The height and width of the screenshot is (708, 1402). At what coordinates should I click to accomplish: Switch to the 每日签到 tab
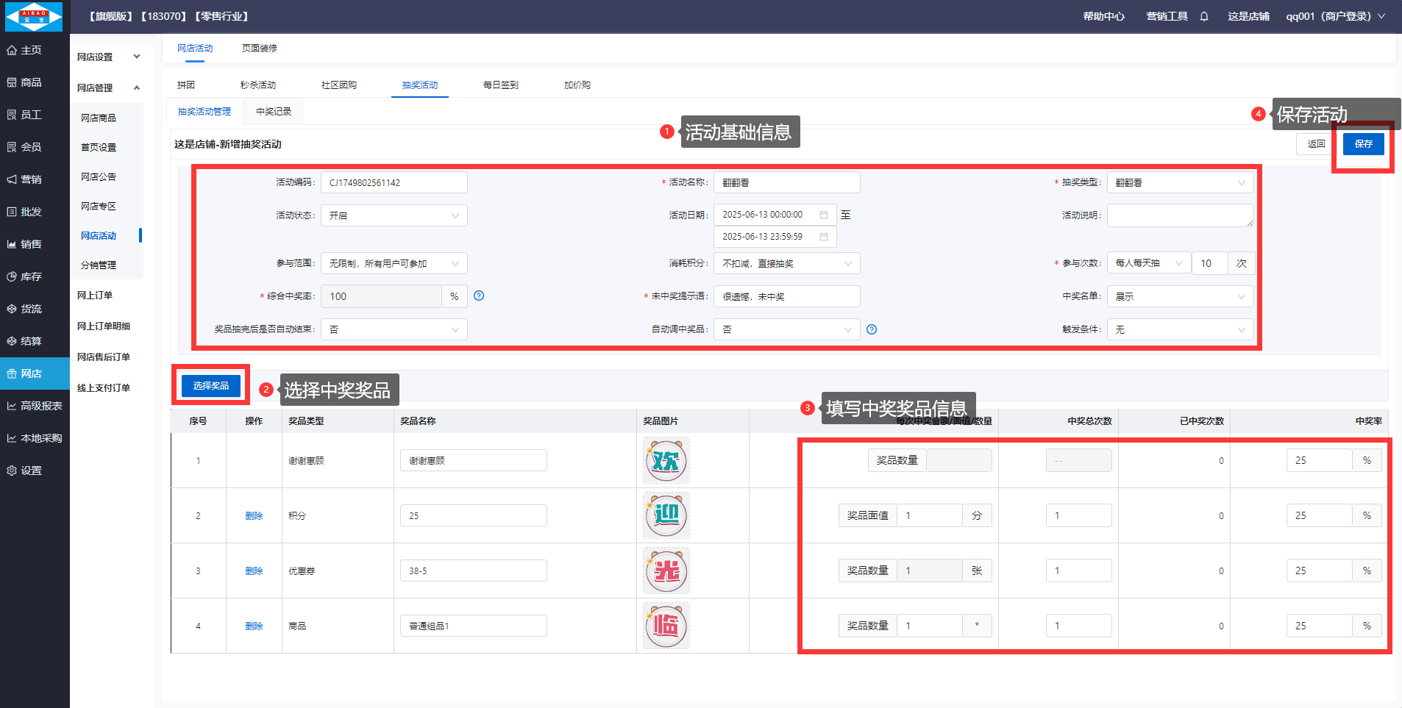coord(500,85)
